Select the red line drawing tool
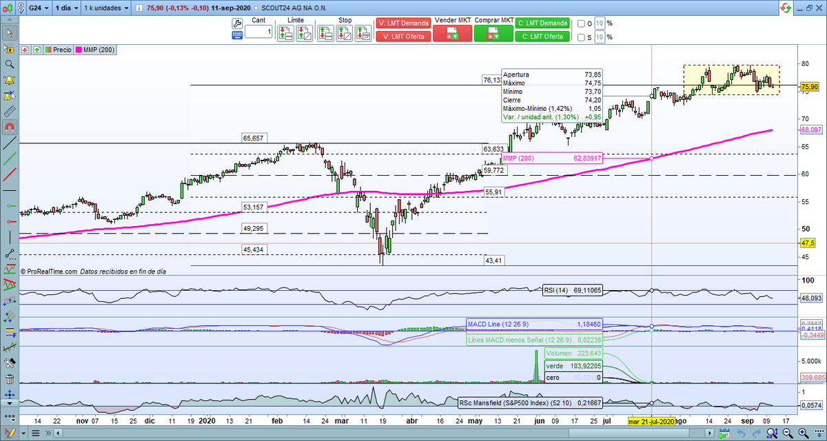Viewport: 827px width, 441px height. click(x=9, y=175)
